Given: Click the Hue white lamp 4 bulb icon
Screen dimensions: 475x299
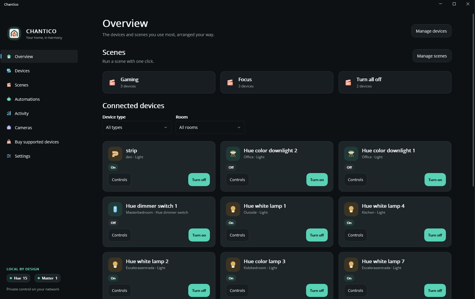Looking at the screenshot, I should (x=351, y=209).
